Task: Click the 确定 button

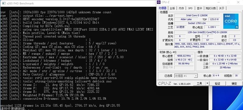Action: point(234,84)
